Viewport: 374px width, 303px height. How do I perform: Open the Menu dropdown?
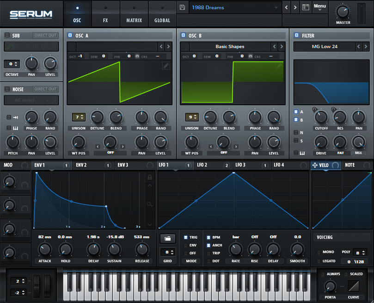[x=319, y=6]
